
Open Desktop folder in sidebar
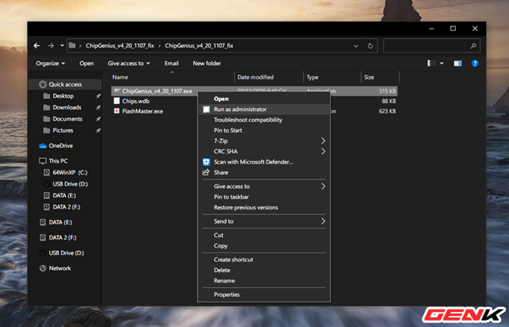point(63,96)
